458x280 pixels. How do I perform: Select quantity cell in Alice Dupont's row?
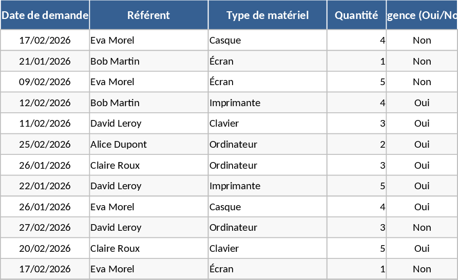pos(356,145)
